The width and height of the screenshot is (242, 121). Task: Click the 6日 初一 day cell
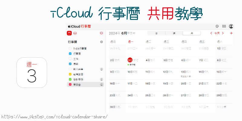188,62
